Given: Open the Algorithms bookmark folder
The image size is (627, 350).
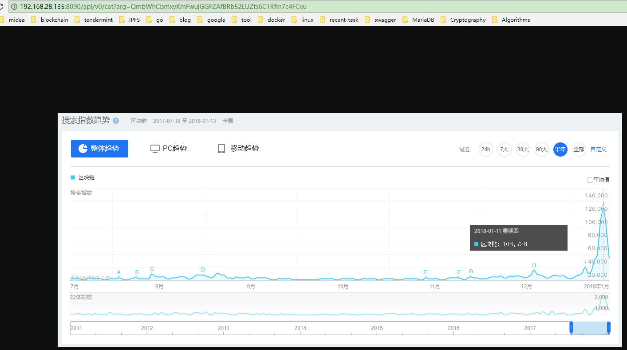Looking at the screenshot, I should [511, 20].
